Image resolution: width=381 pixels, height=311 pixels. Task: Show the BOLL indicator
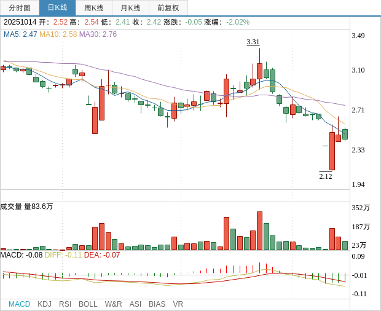pos(88,304)
